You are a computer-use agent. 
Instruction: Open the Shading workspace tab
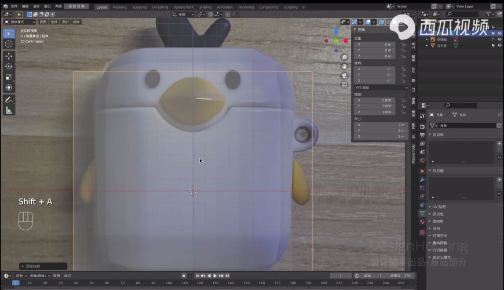point(205,7)
